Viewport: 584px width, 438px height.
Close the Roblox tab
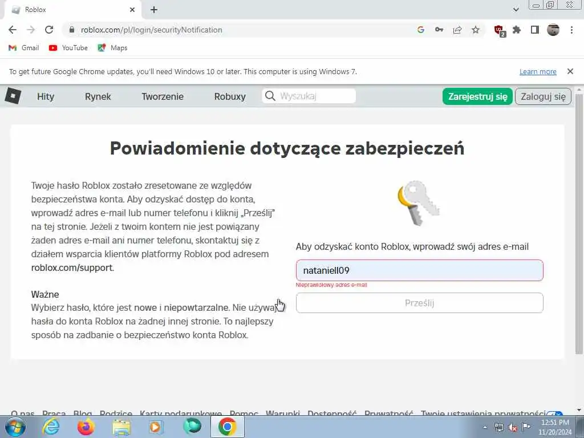(132, 10)
